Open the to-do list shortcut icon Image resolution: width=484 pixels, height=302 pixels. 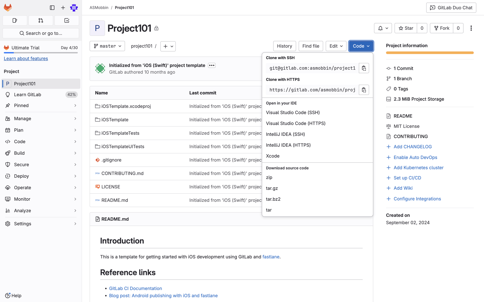(67, 20)
